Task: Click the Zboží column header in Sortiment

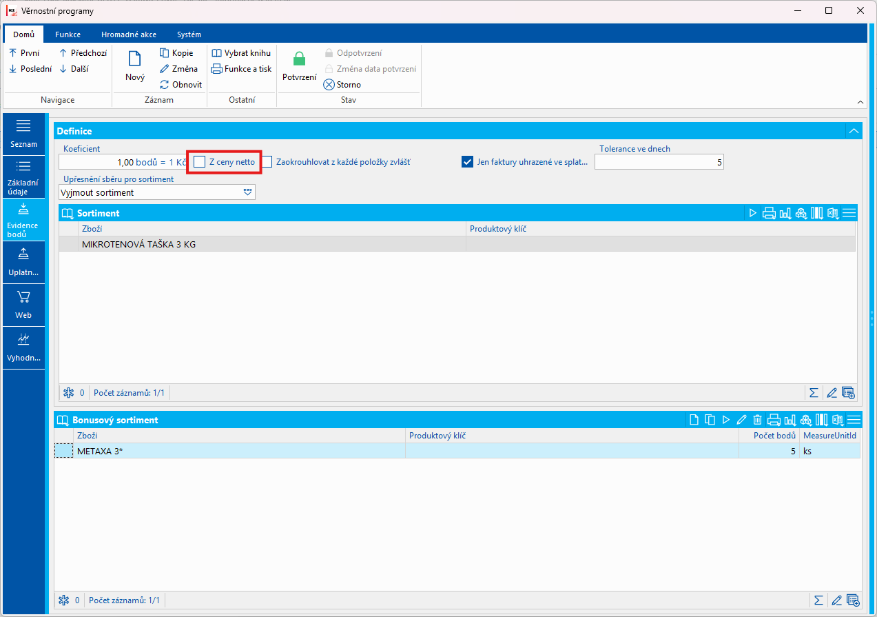Action: click(x=272, y=228)
